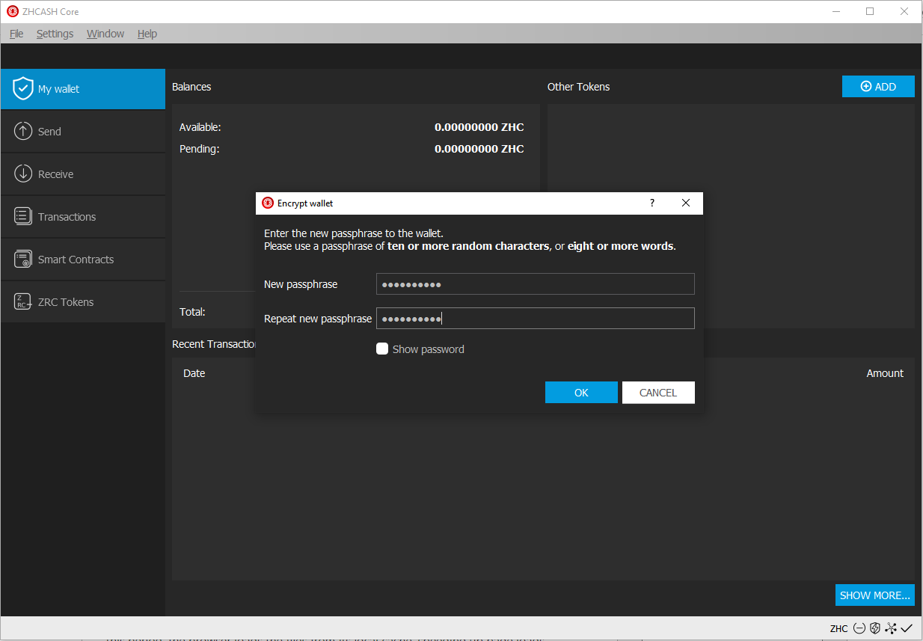The width and height of the screenshot is (923, 641).
Task: Click the Send up-arrow icon
Action: 23,131
